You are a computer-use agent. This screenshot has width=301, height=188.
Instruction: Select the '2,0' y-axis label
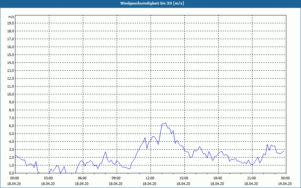point(11,157)
